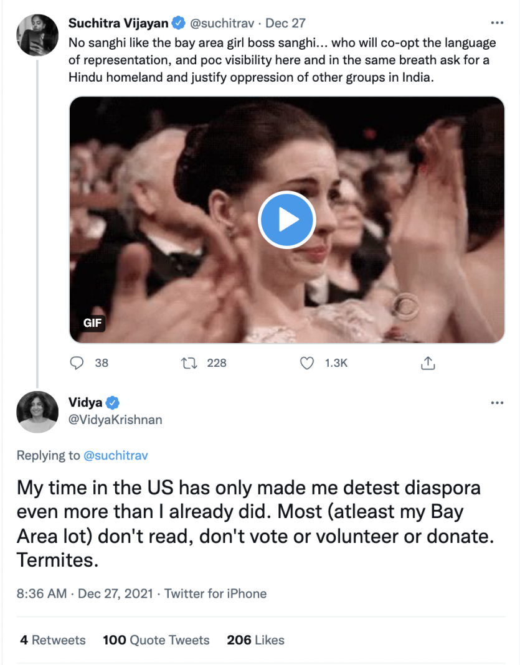Click @suchitrav in Replying to line

[x=116, y=456]
